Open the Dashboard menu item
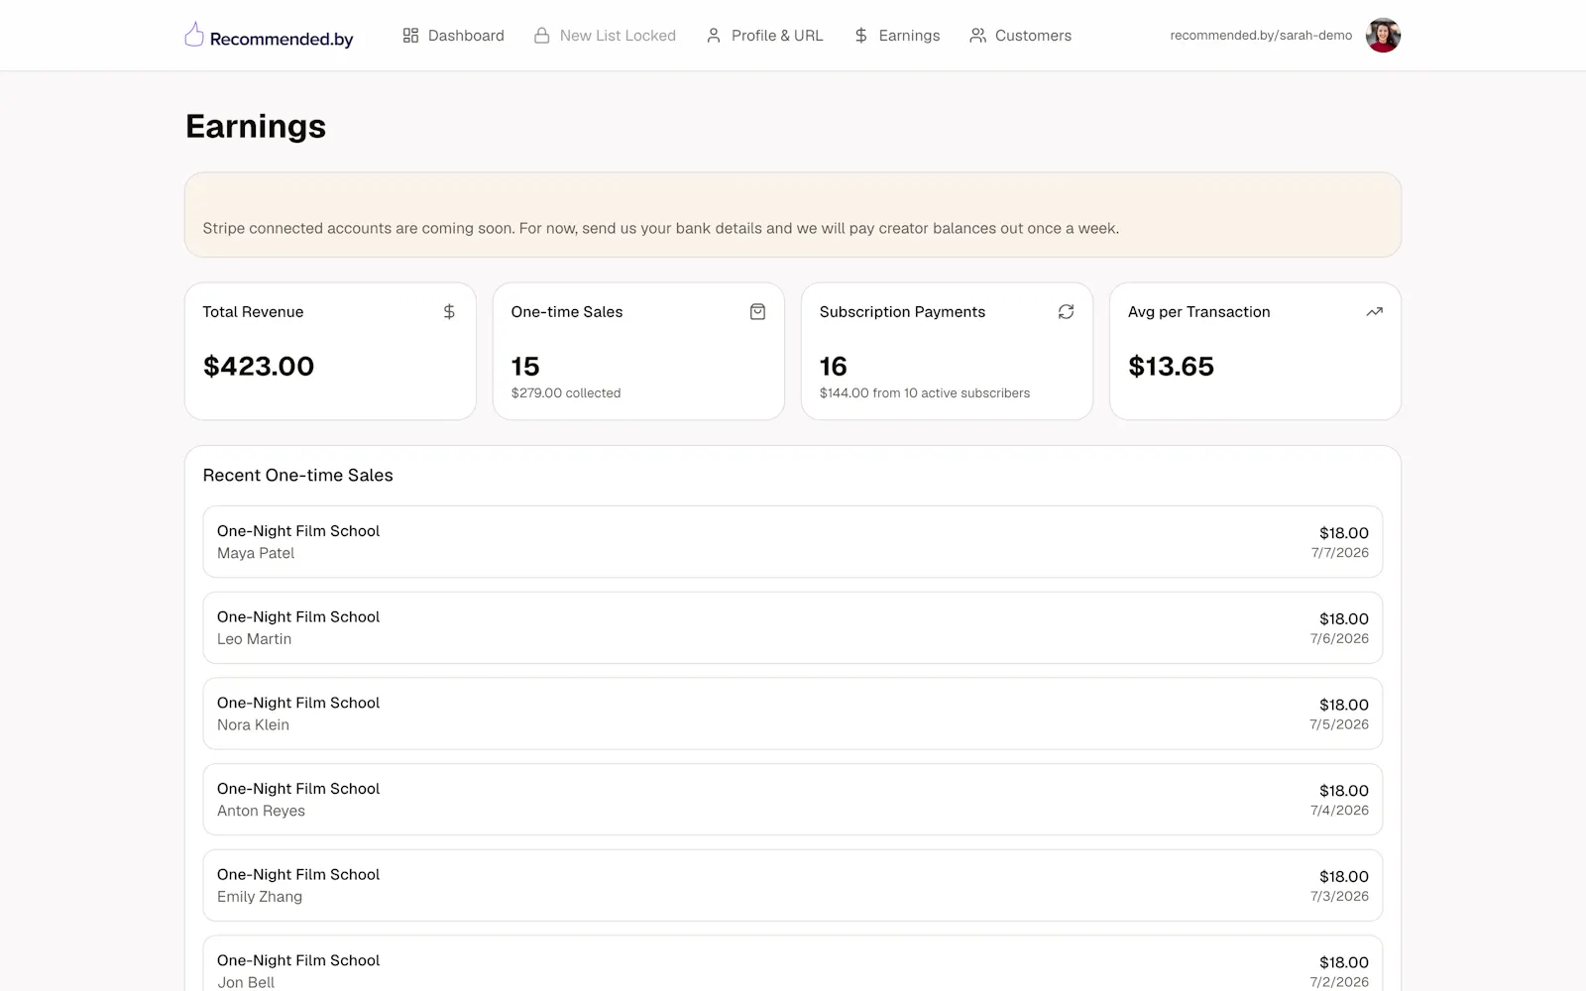Viewport: 1586px width, 991px height. [x=453, y=36]
